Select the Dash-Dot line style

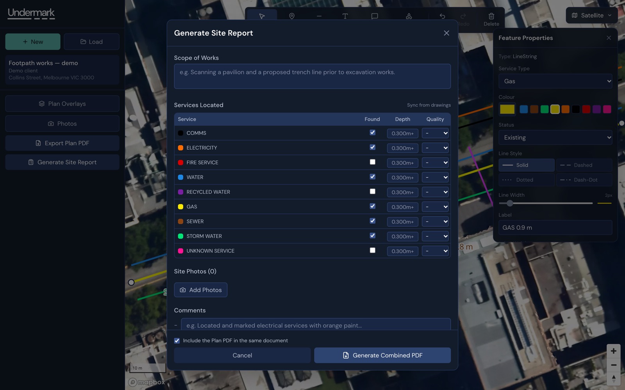pyautogui.click(x=584, y=180)
